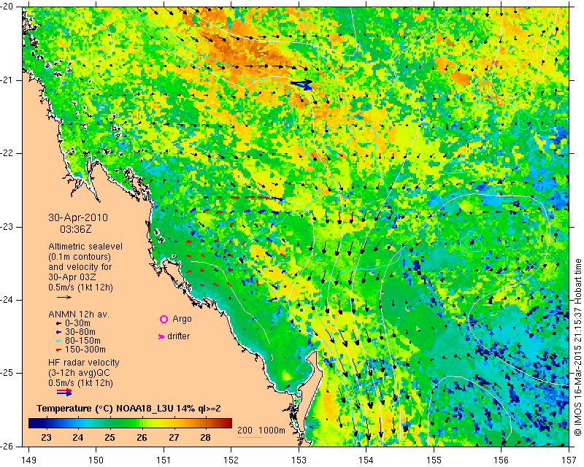Click the 'HF radar velocity' heading
584x467 pixels.
(x=84, y=363)
